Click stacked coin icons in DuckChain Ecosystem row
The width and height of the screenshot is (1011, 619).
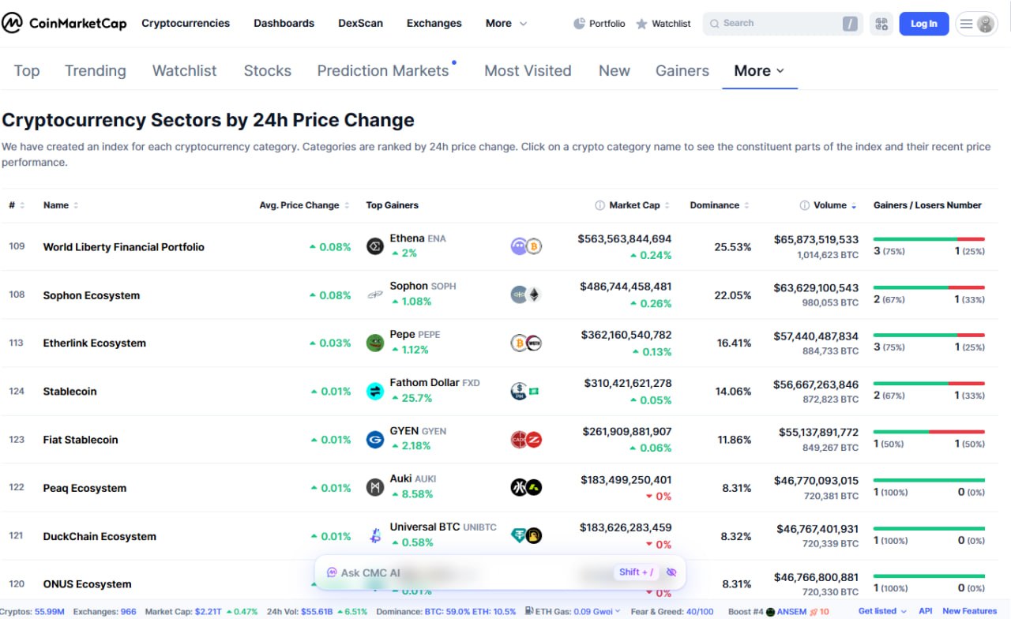[x=526, y=535]
